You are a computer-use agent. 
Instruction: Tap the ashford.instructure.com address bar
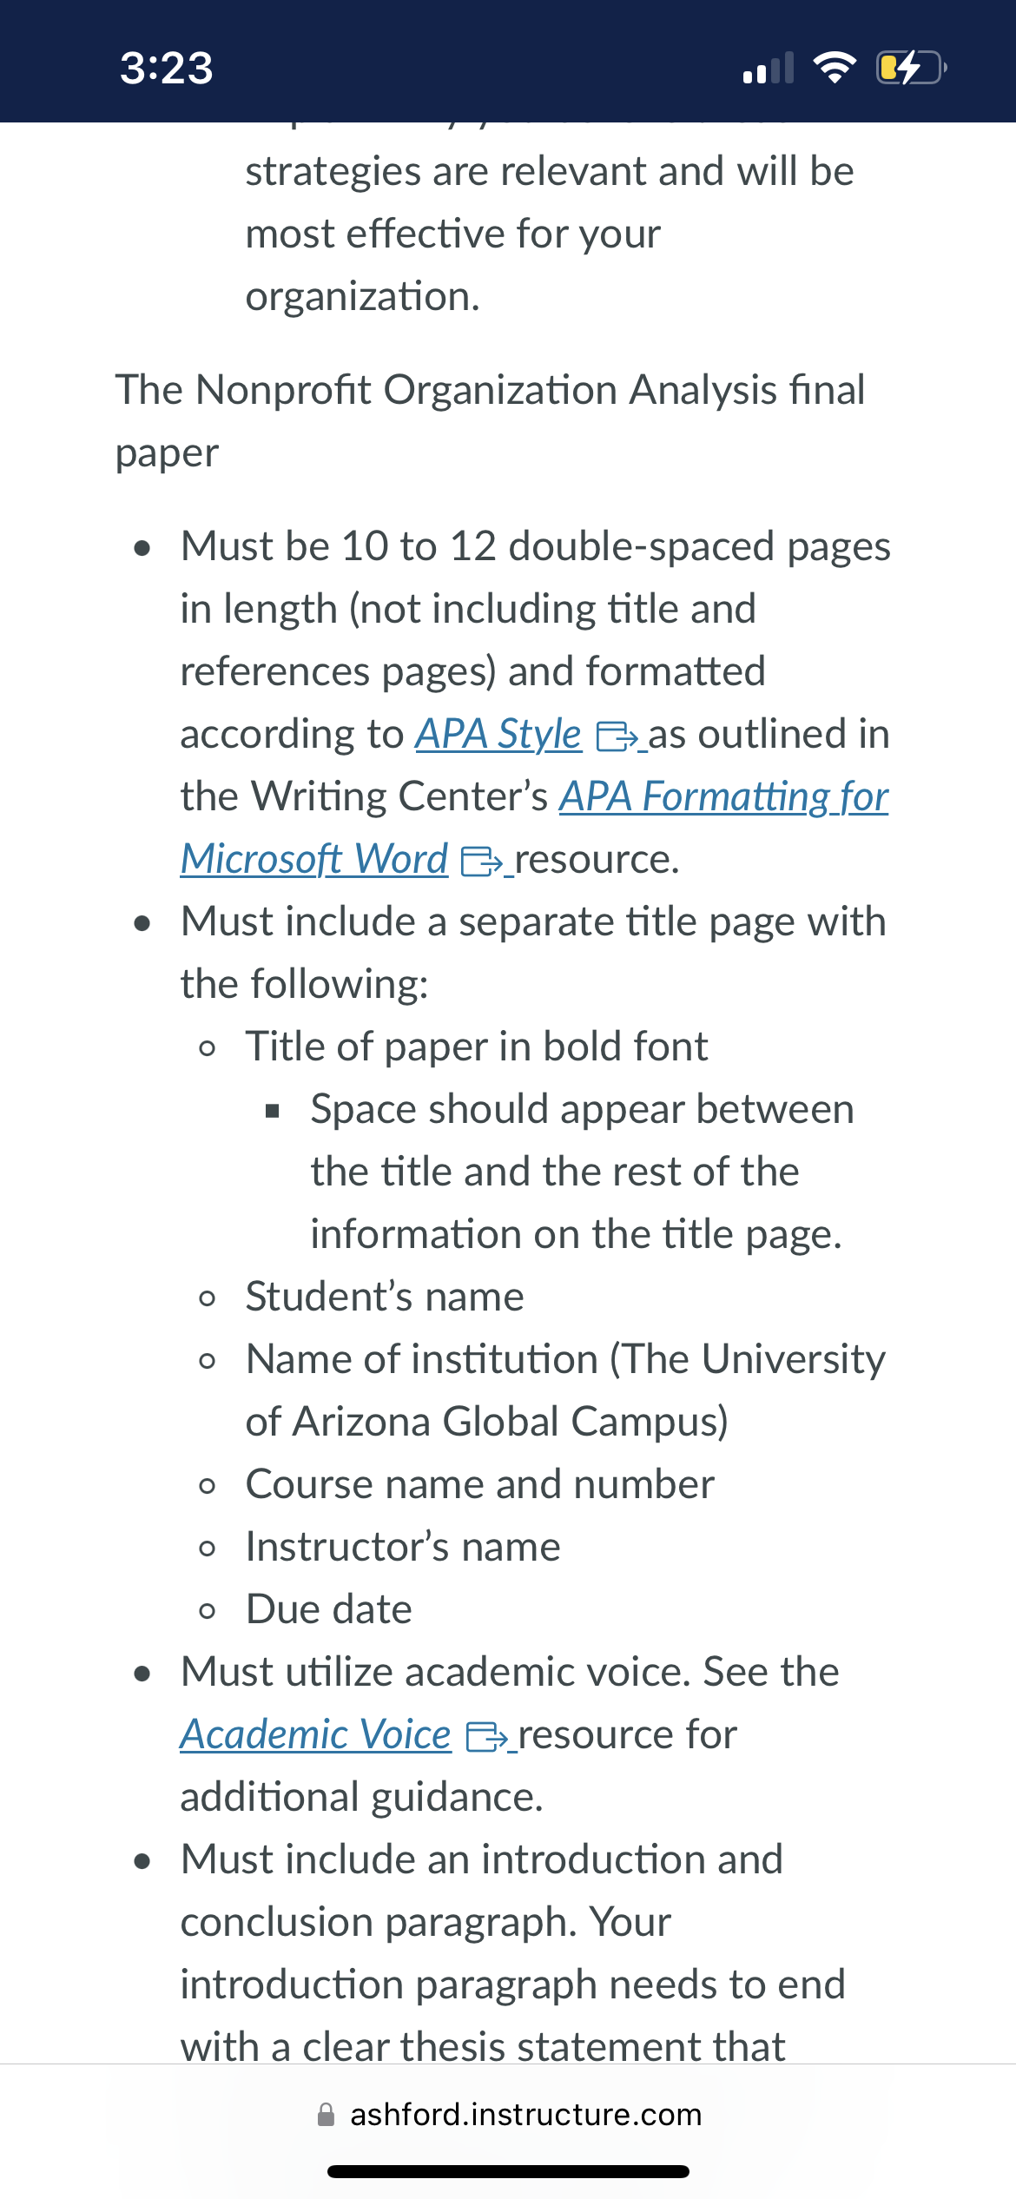(508, 2115)
